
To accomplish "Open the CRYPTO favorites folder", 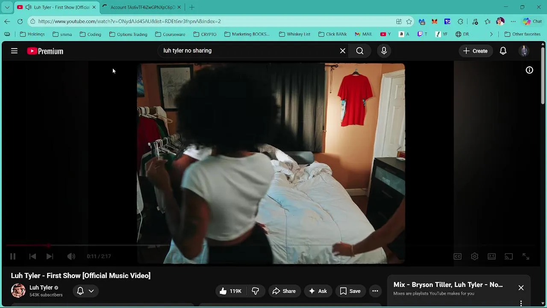I will [205, 34].
